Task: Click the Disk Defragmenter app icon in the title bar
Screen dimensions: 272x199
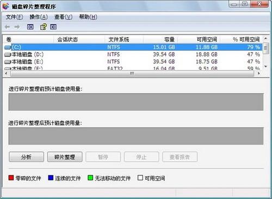Action: tap(6, 6)
